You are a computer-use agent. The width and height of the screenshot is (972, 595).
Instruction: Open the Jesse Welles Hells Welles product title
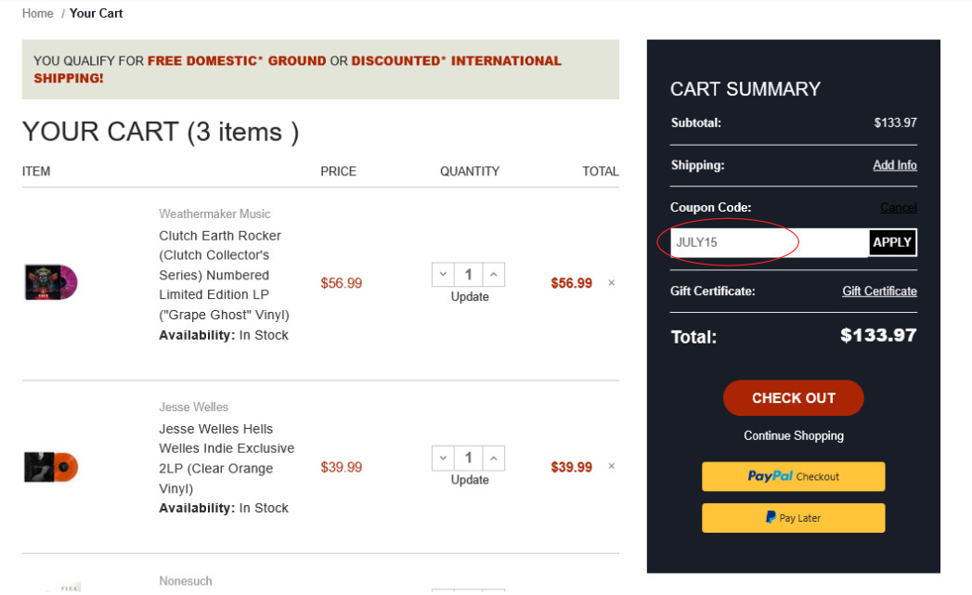pos(227,459)
